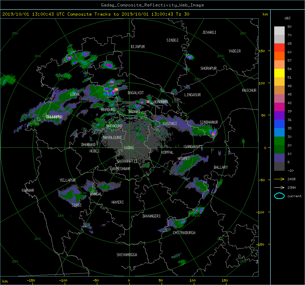Click the gray 70 dBZ color swatch
This screenshot has width=305, height=285.
279,31
